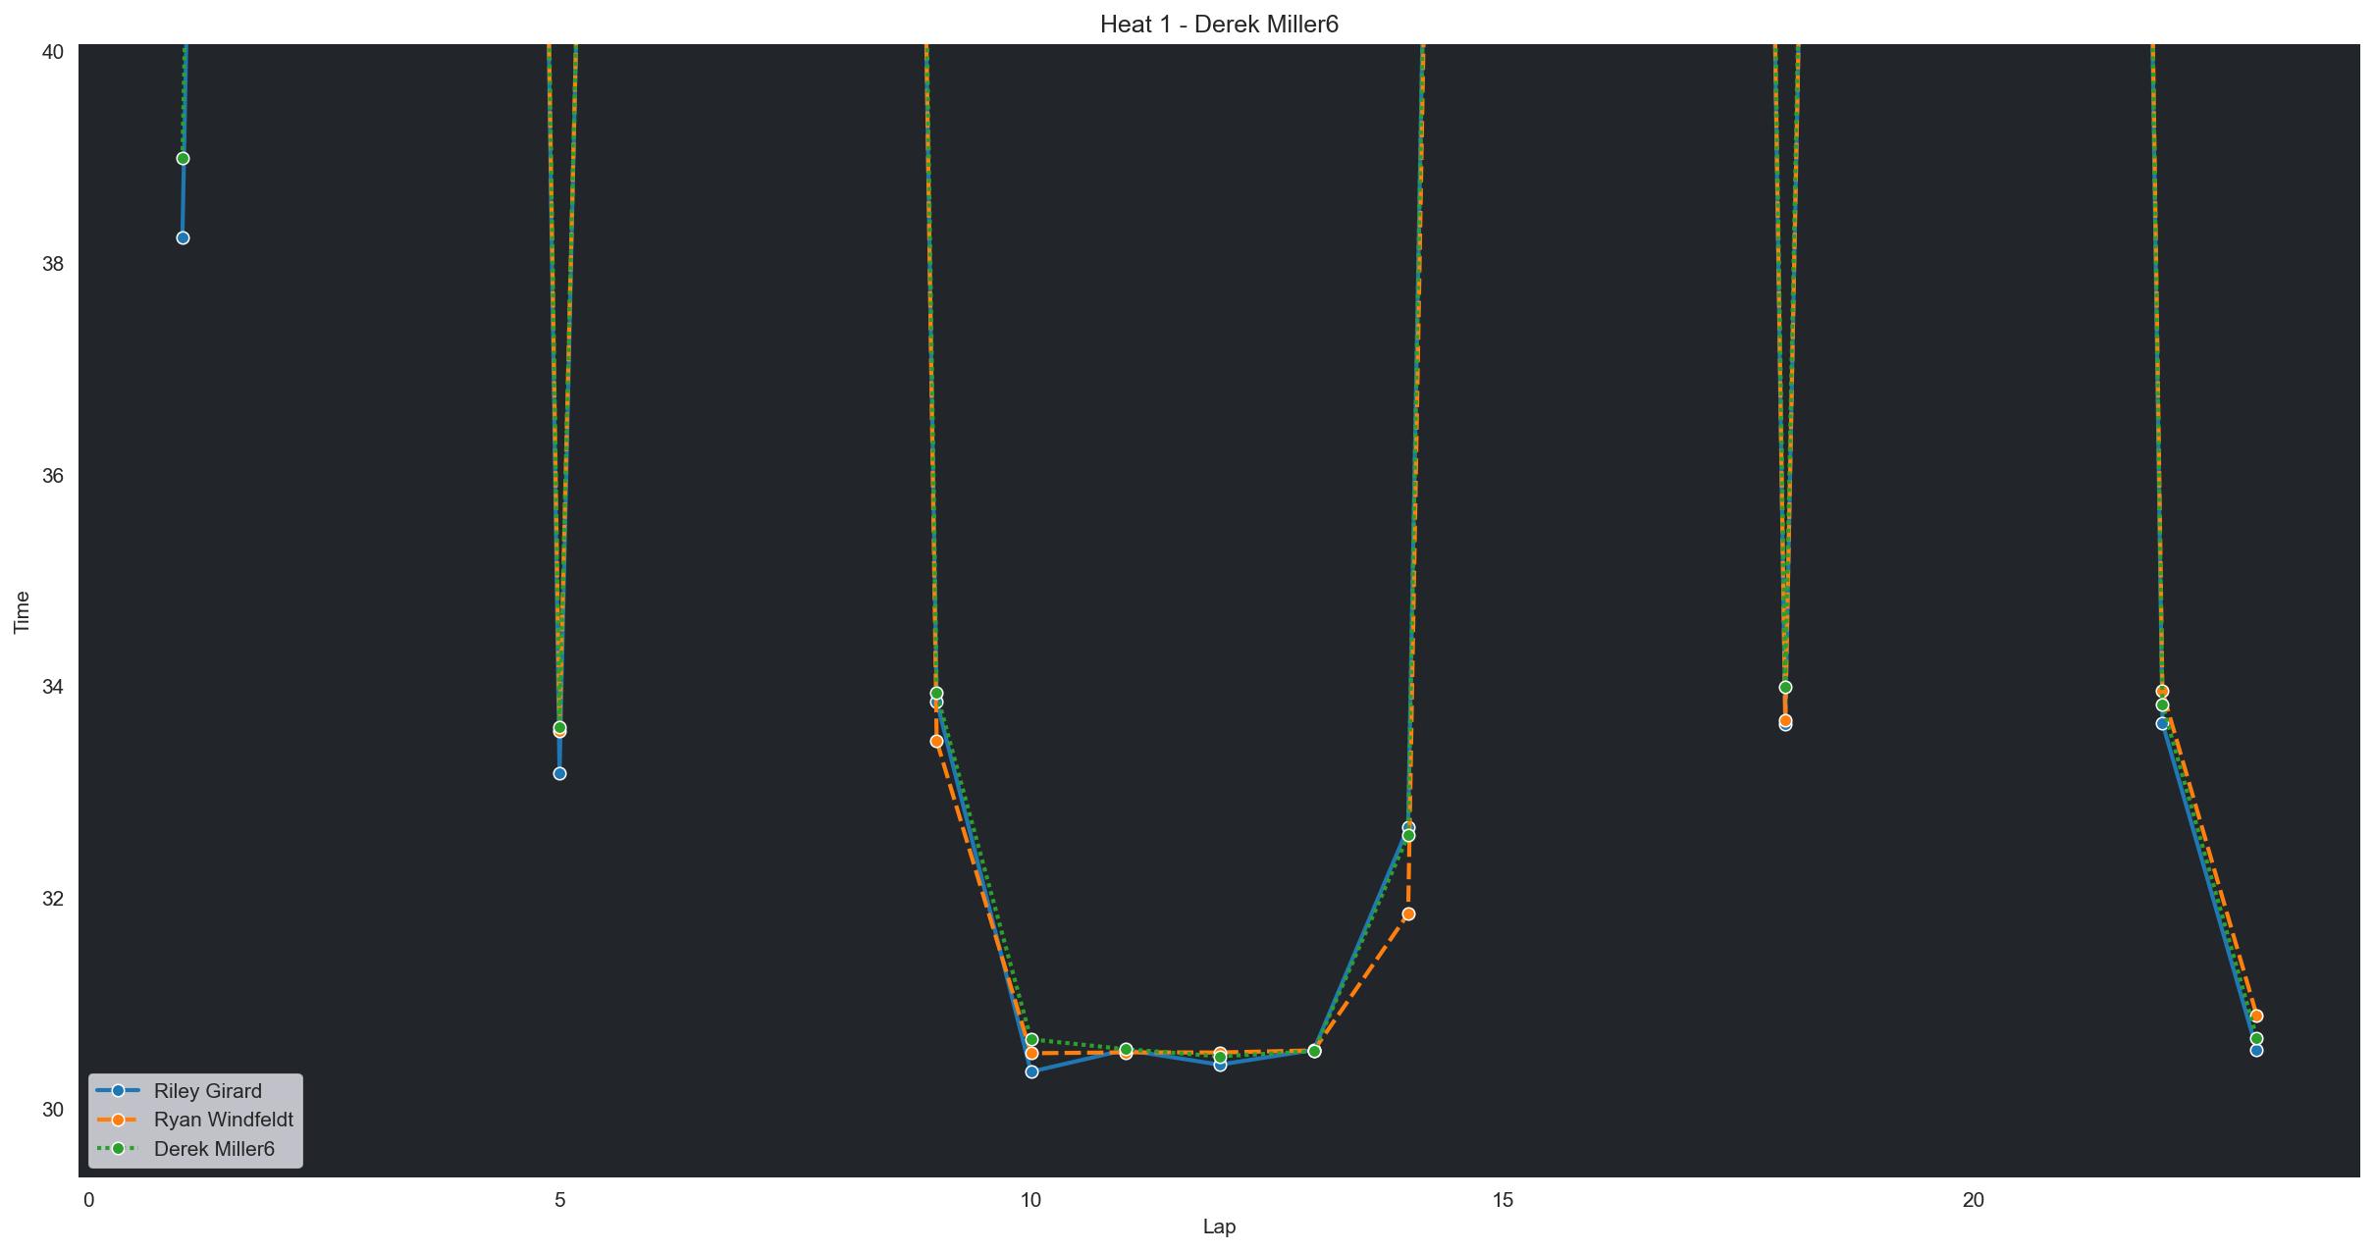2375x1252 pixels.
Task: Select Ryan Windfeldt's orange marker at lap 9
Action: 936,742
